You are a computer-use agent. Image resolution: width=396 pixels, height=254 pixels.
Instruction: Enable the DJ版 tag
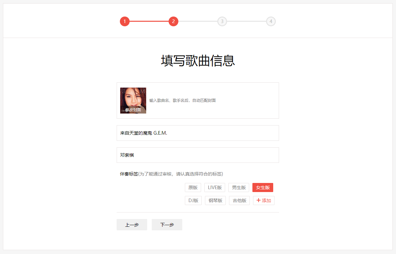coord(193,200)
